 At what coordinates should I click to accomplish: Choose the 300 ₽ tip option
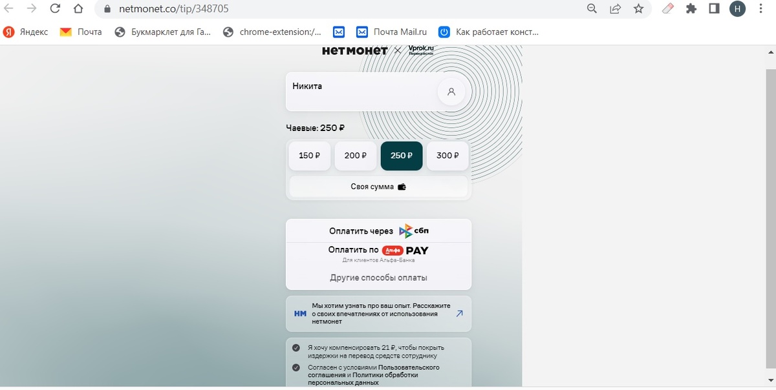click(447, 156)
